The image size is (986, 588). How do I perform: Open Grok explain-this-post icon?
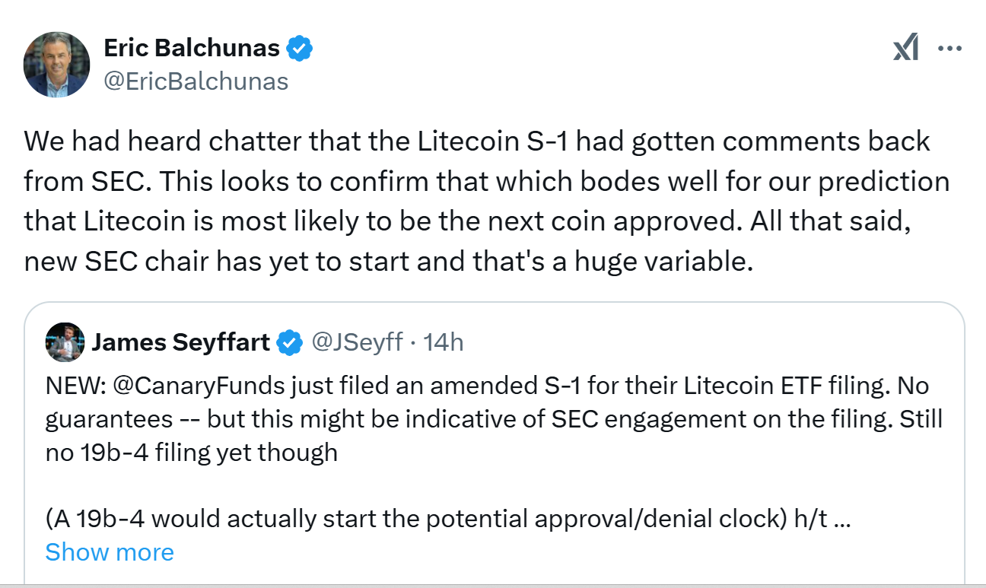pos(905,49)
